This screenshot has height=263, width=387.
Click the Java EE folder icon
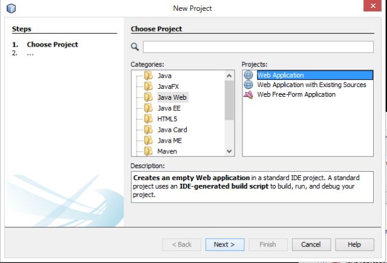point(148,108)
